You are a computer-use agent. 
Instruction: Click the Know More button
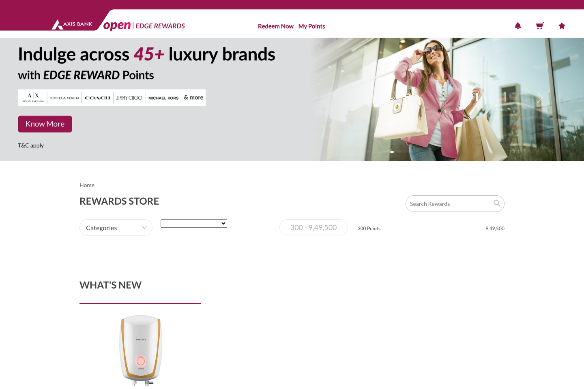pyautogui.click(x=45, y=124)
